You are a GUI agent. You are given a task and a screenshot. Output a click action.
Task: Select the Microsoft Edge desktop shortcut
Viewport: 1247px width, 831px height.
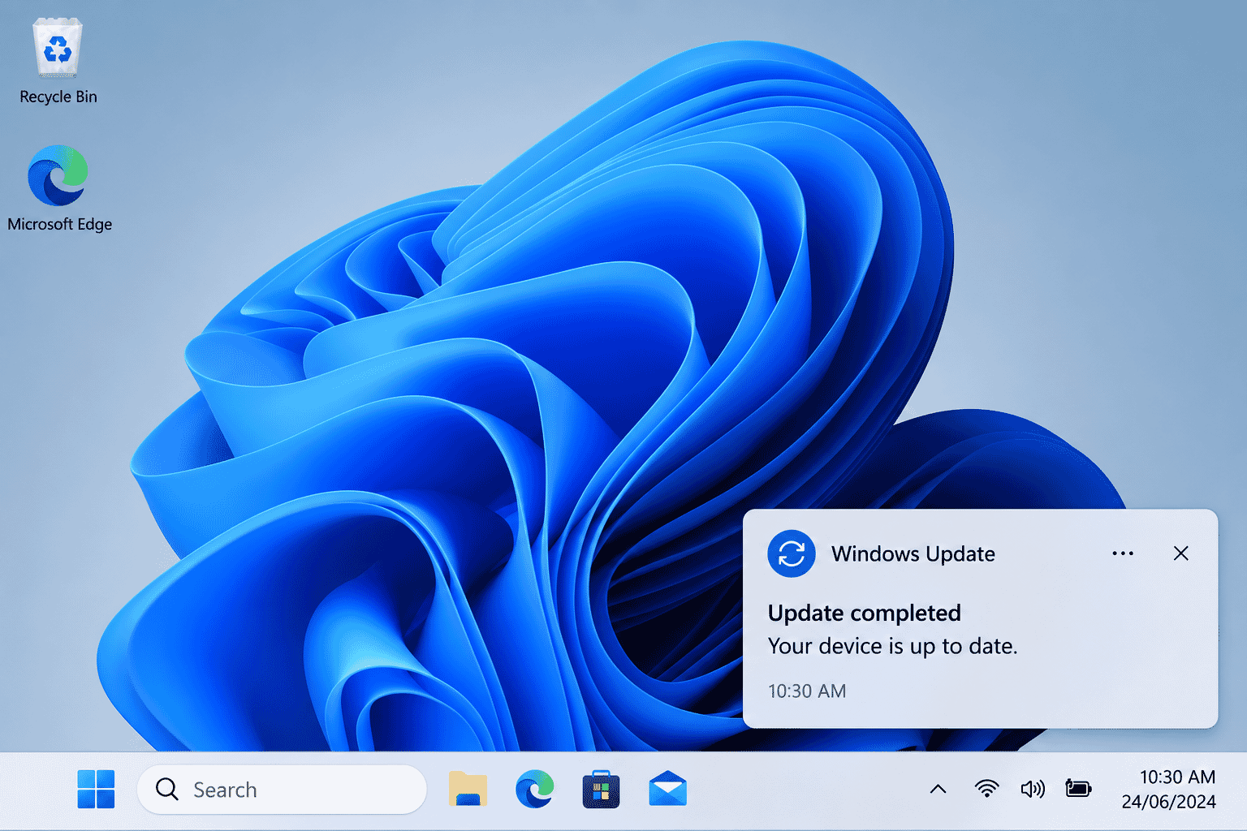click(x=59, y=188)
